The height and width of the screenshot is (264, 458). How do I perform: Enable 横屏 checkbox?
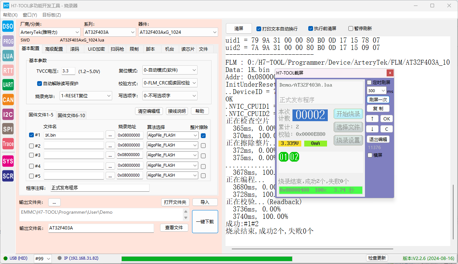click(370, 155)
